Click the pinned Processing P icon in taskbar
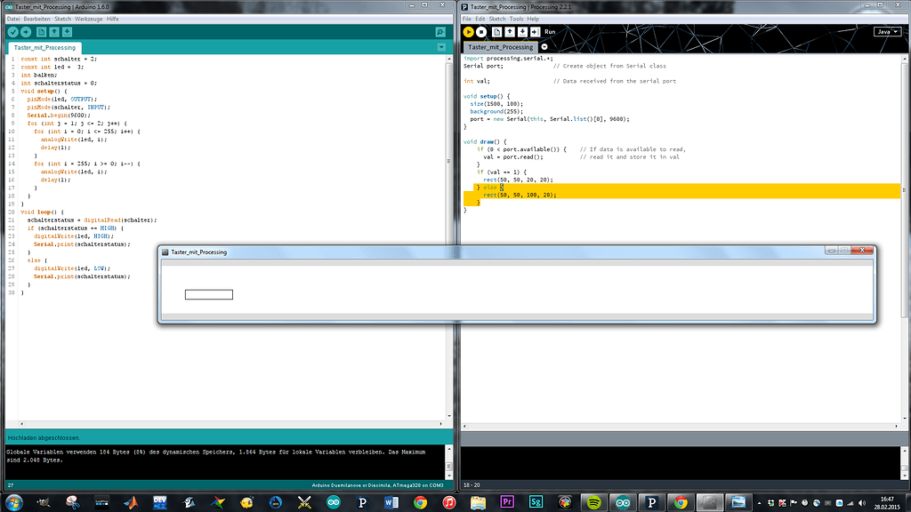The image size is (911, 512). [x=363, y=502]
